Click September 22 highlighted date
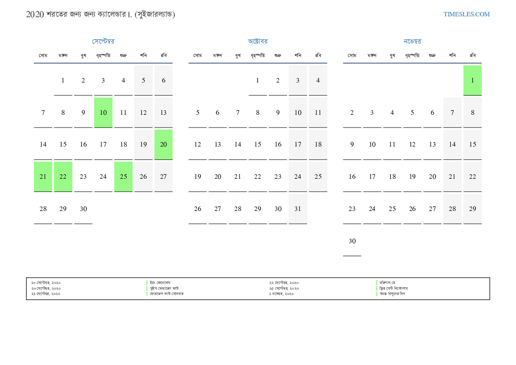This screenshot has width=516, height=365. tap(63, 177)
